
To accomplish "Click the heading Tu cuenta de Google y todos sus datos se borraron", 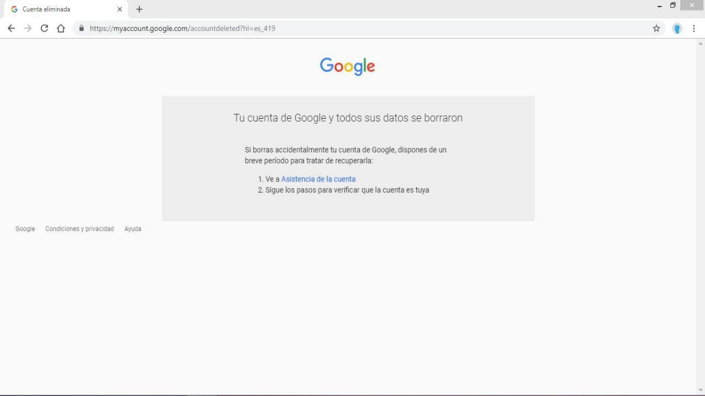I will click(348, 118).
